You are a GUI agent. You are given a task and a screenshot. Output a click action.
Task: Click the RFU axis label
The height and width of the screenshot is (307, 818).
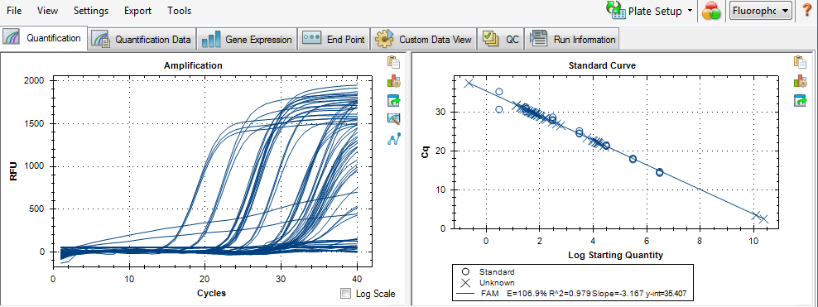14,171
